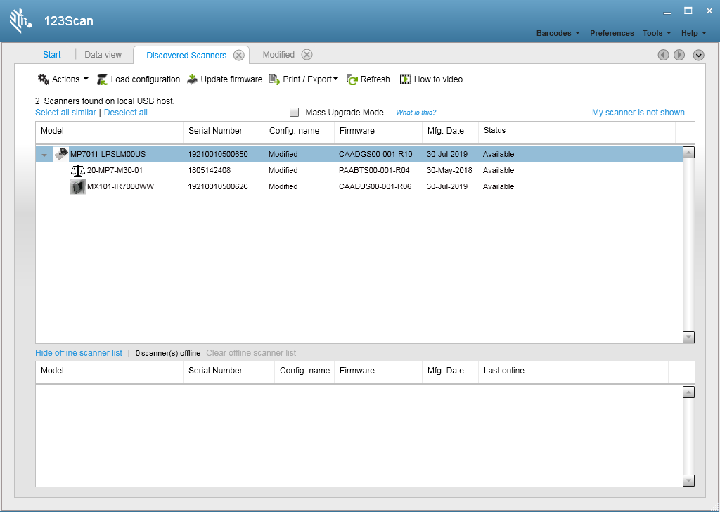Close the Discovered Scanners tab
This screenshot has height=512, width=720.
[239, 55]
